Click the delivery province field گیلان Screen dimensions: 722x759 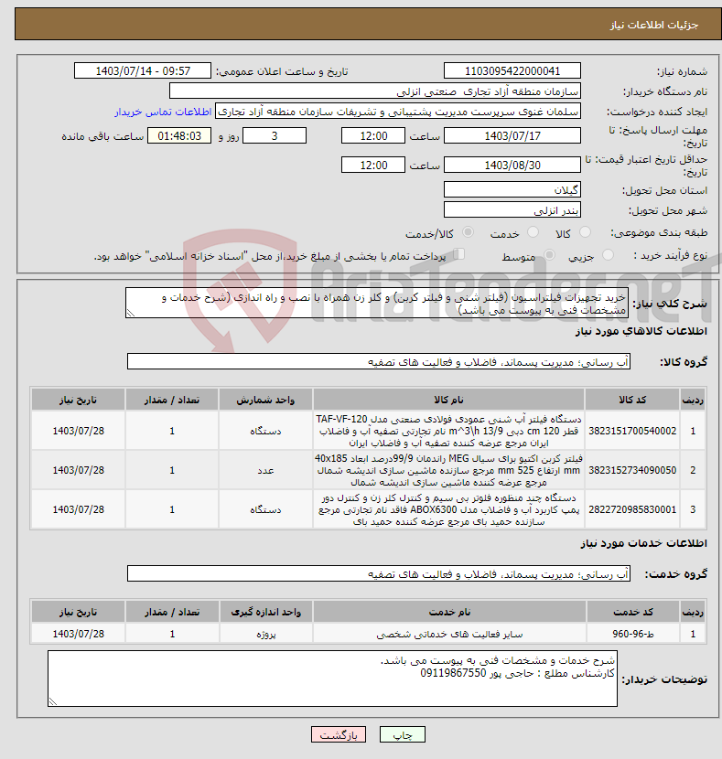[x=512, y=189]
